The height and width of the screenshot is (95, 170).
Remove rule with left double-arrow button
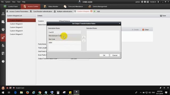[84, 41]
